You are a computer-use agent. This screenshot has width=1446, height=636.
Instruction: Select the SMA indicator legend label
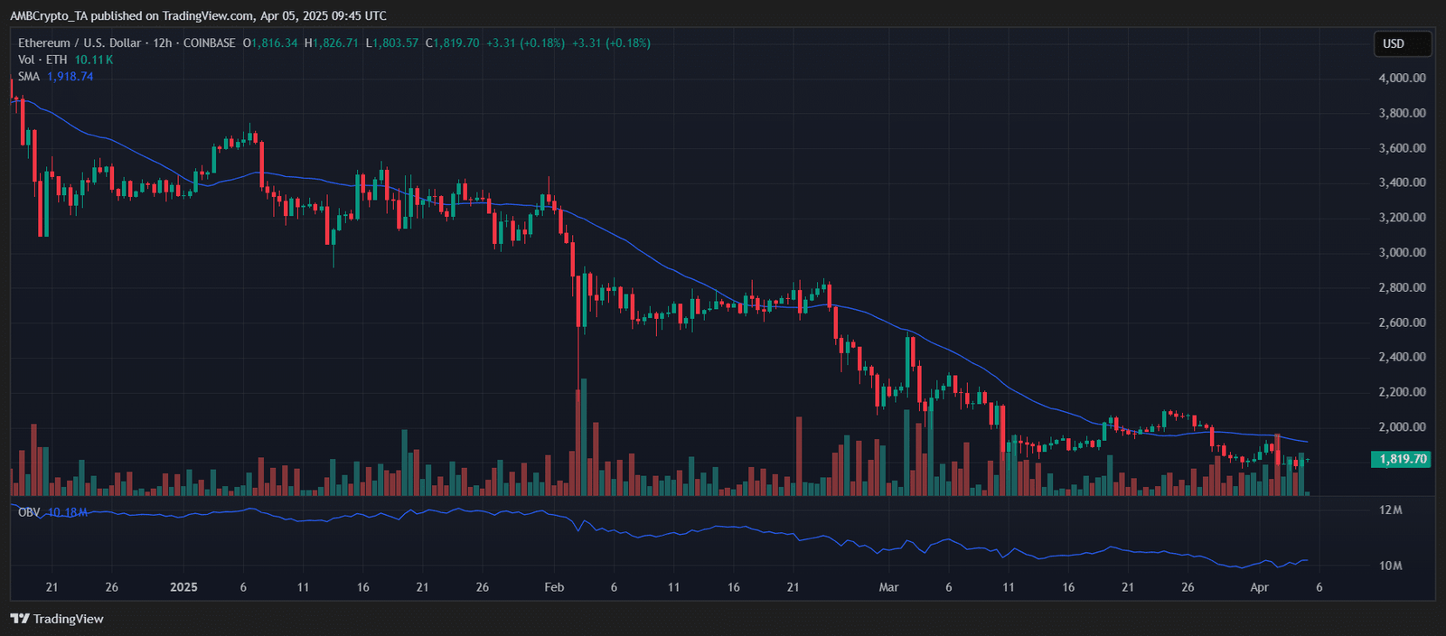[29, 77]
